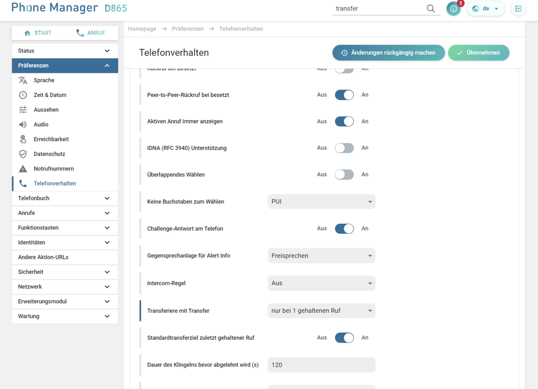
Task: Open the Intercom-Regel dropdown
Action: pos(321,283)
